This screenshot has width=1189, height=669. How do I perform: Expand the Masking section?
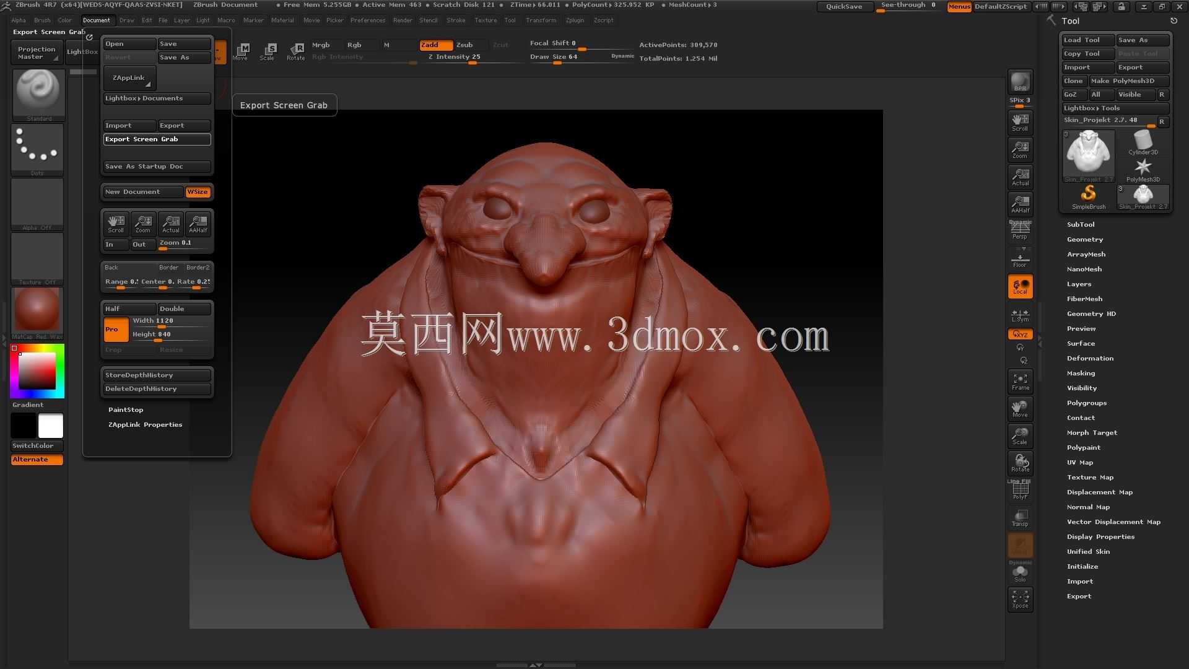coord(1081,373)
